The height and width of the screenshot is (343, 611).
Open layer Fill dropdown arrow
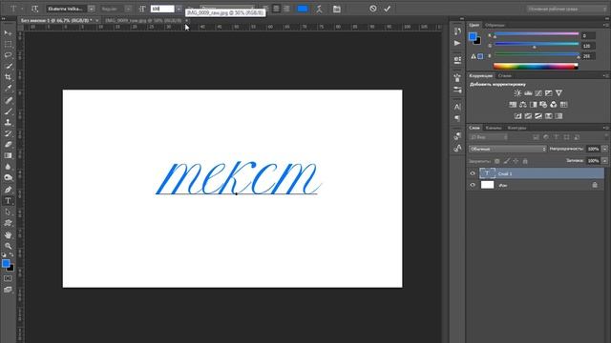click(604, 161)
